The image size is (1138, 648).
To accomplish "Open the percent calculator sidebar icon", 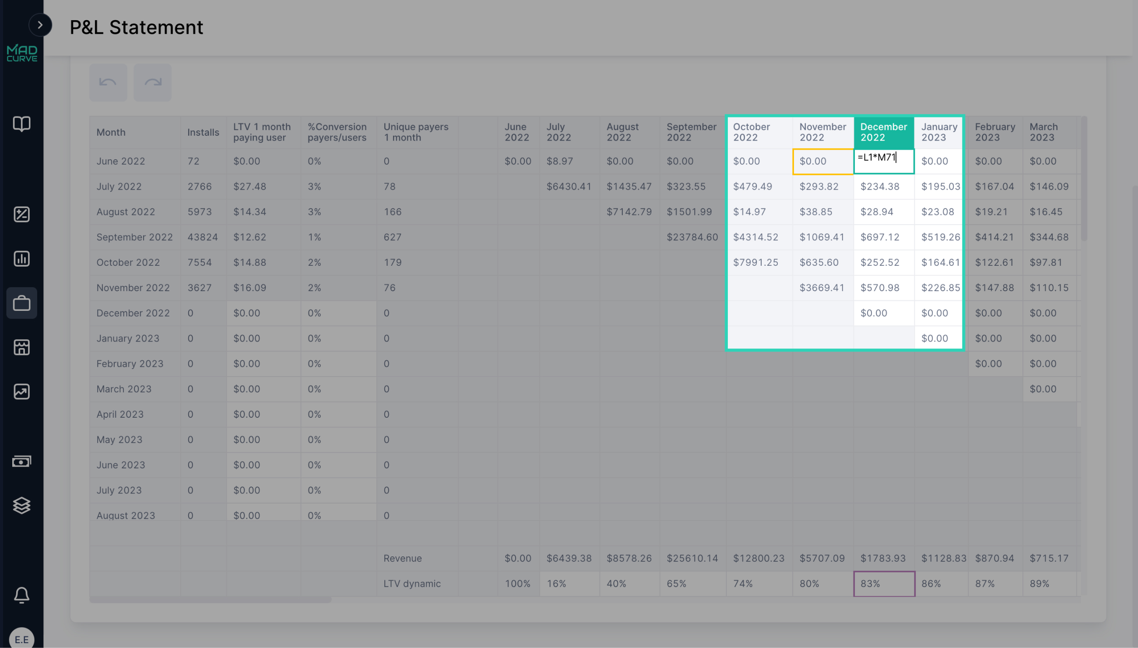I will coord(21,215).
